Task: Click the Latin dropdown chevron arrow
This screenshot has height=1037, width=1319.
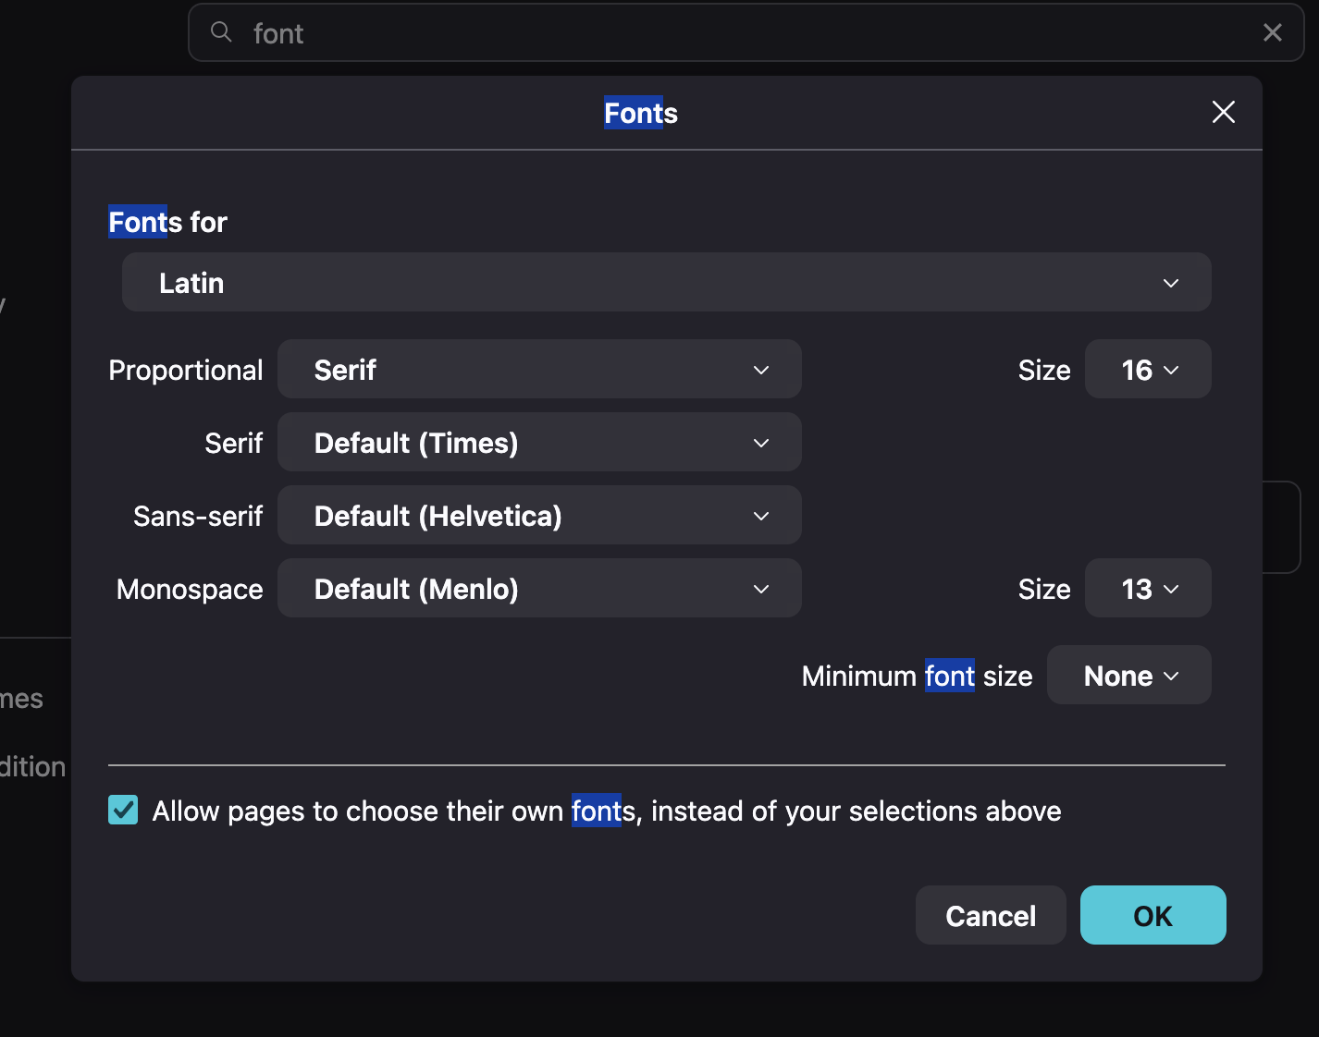Action: coord(1171,283)
